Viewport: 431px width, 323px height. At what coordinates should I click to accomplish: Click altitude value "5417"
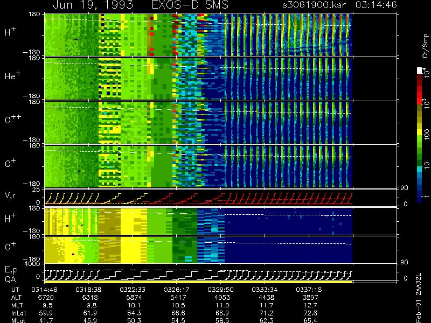click(x=178, y=298)
